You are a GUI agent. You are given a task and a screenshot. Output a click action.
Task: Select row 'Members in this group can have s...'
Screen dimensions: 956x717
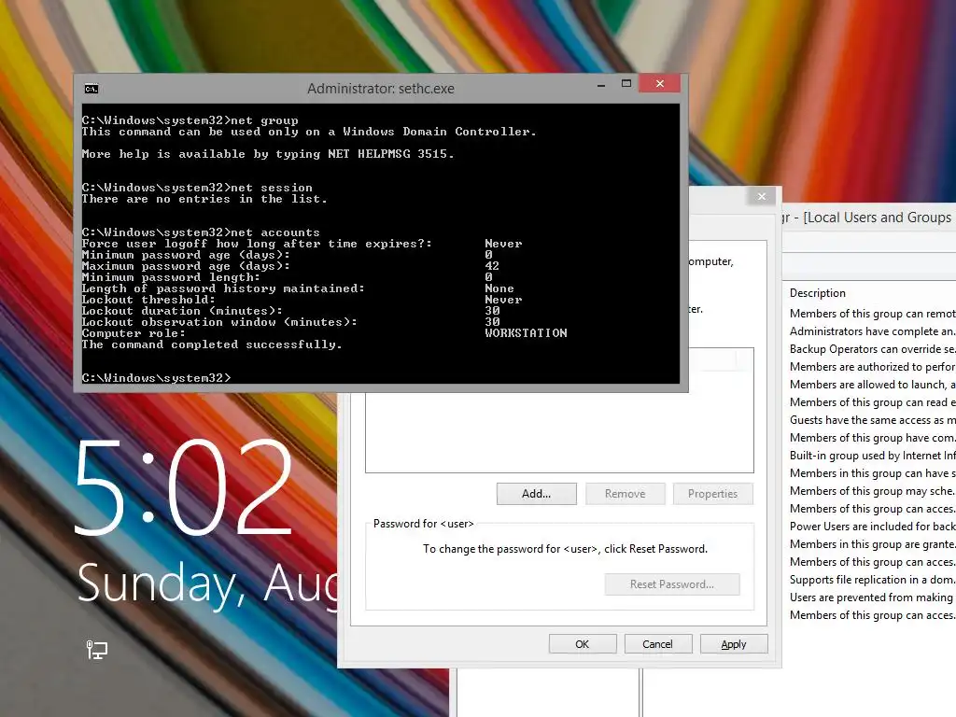(872, 472)
